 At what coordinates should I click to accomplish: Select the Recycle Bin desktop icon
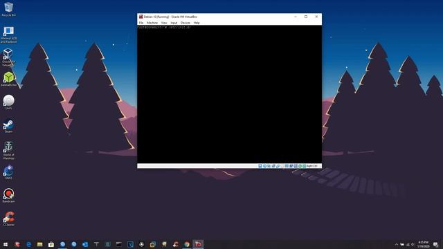[x=8, y=9]
